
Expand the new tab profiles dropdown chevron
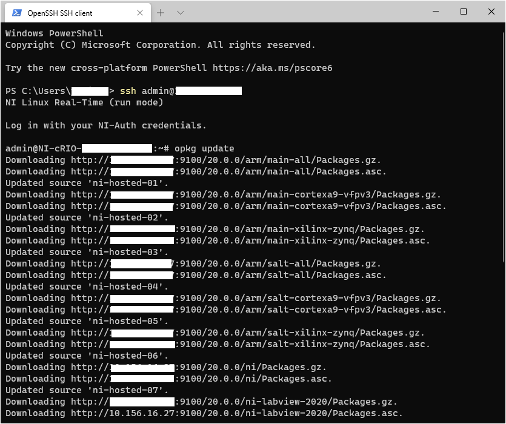[181, 12]
